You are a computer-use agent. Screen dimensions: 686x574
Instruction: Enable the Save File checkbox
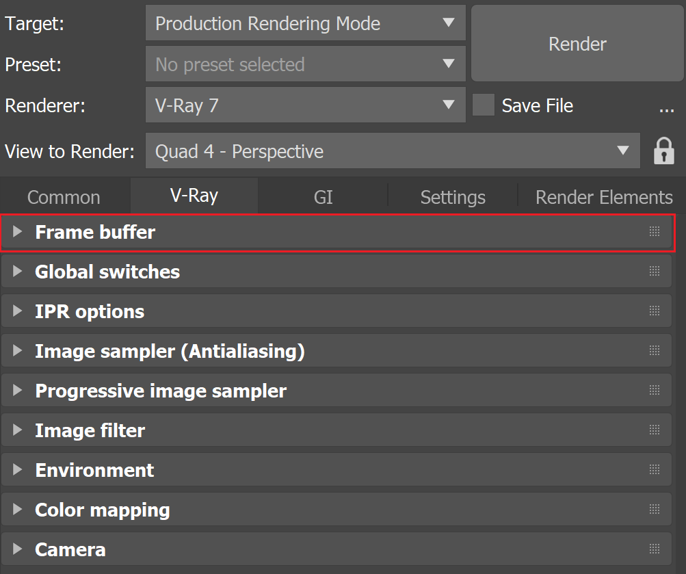pos(484,105)
